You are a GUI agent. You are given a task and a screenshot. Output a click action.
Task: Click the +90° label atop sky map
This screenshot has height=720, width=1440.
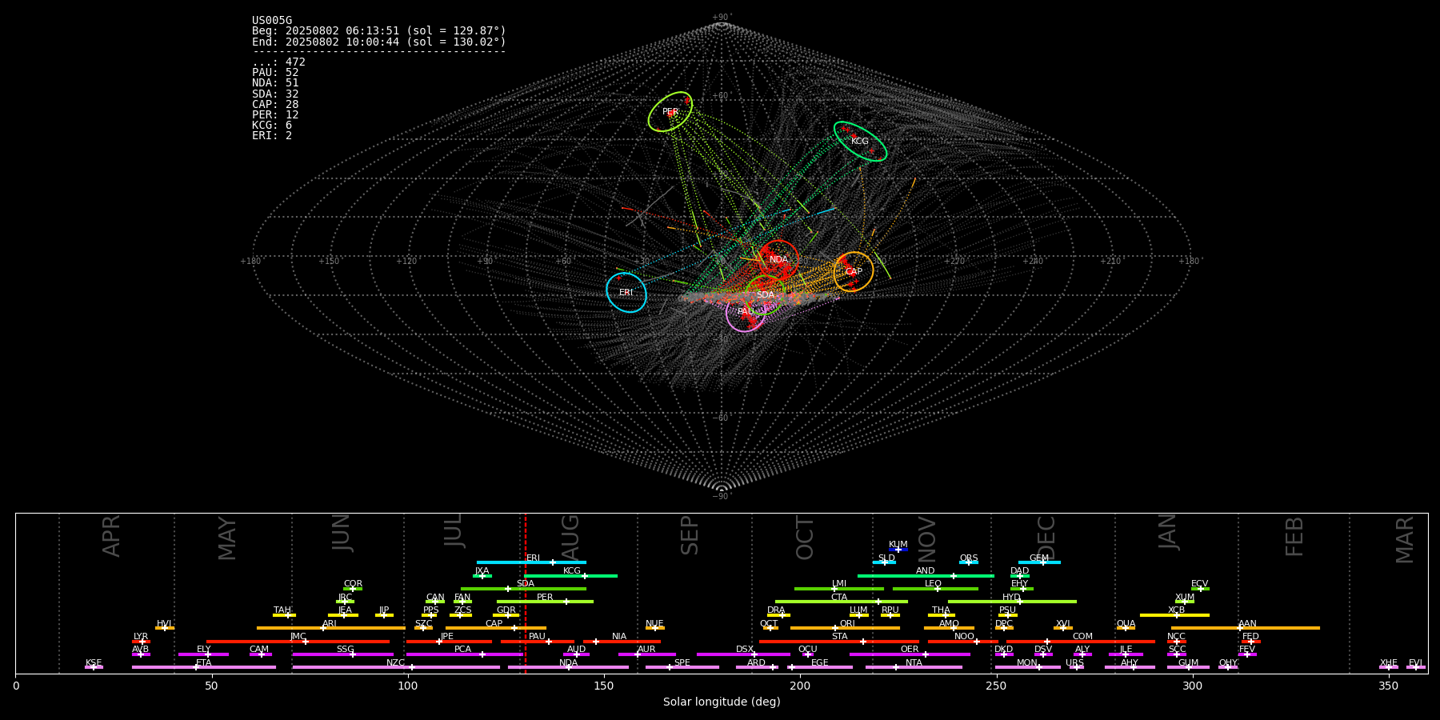point(721,17)
